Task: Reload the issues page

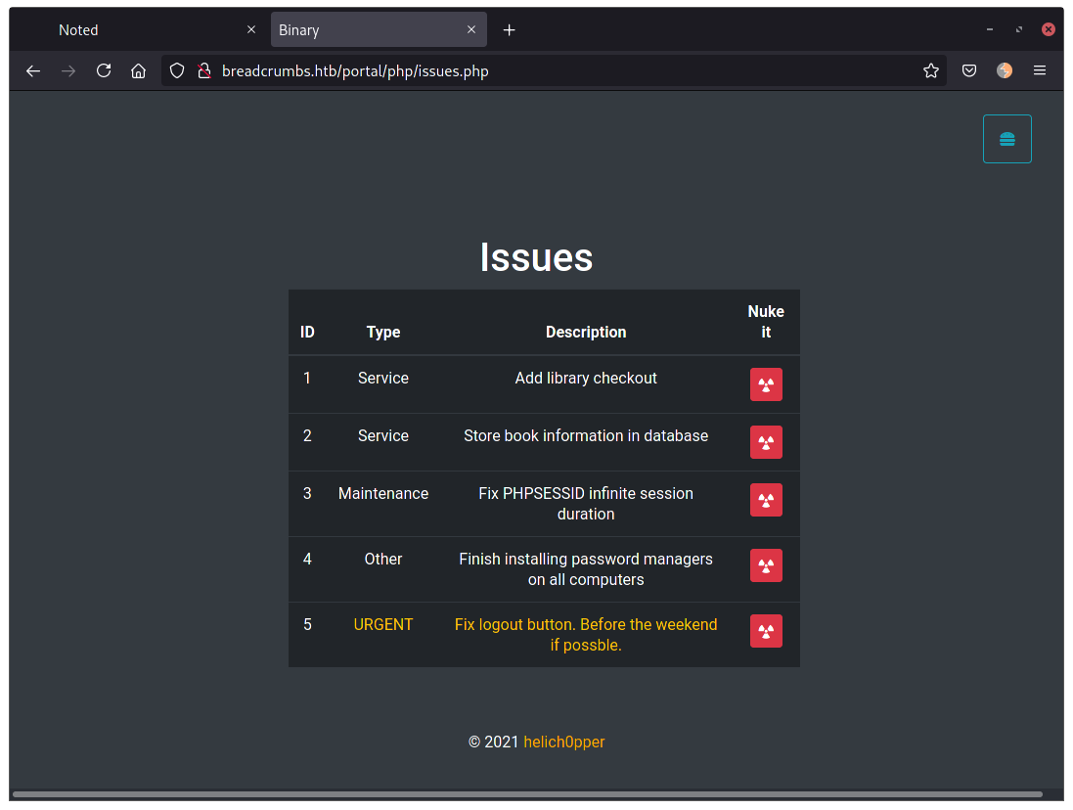Action: (103, 70)
